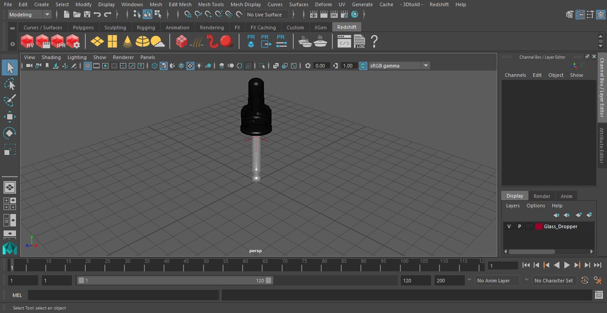Screen dimensions: 607x313
Task: Activate the Rotate tool
Action: tap(10, 133)
